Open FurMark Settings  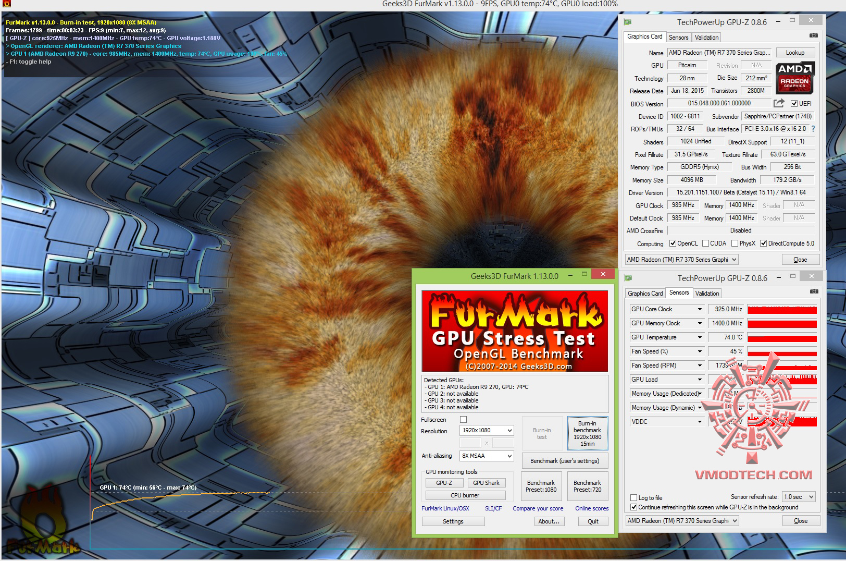[453, 521]
